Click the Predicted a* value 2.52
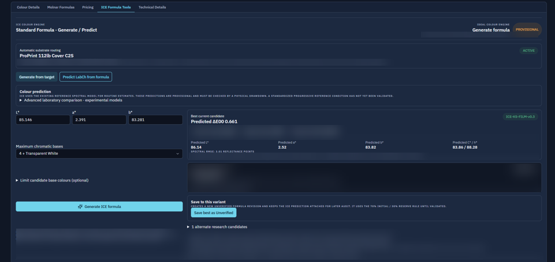 point(282,147)
